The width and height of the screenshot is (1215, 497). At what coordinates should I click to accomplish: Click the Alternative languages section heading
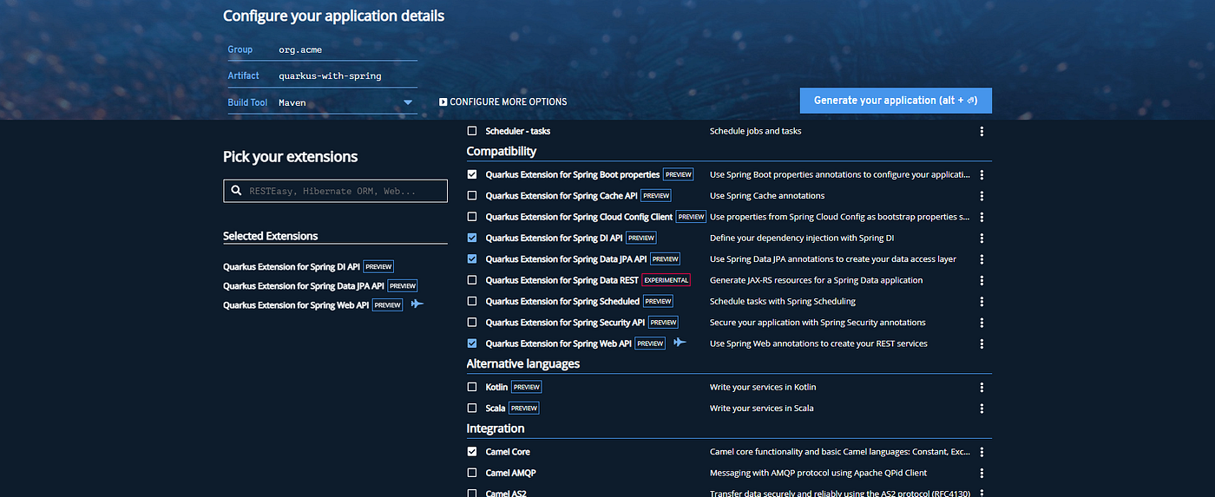pos(522,363)
